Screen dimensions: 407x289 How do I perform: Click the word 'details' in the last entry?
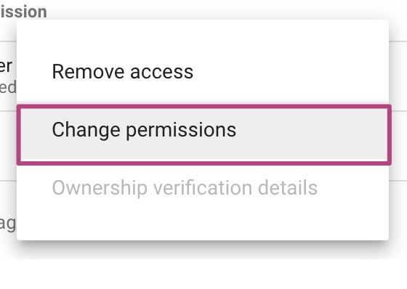click(x=288, y=187)
